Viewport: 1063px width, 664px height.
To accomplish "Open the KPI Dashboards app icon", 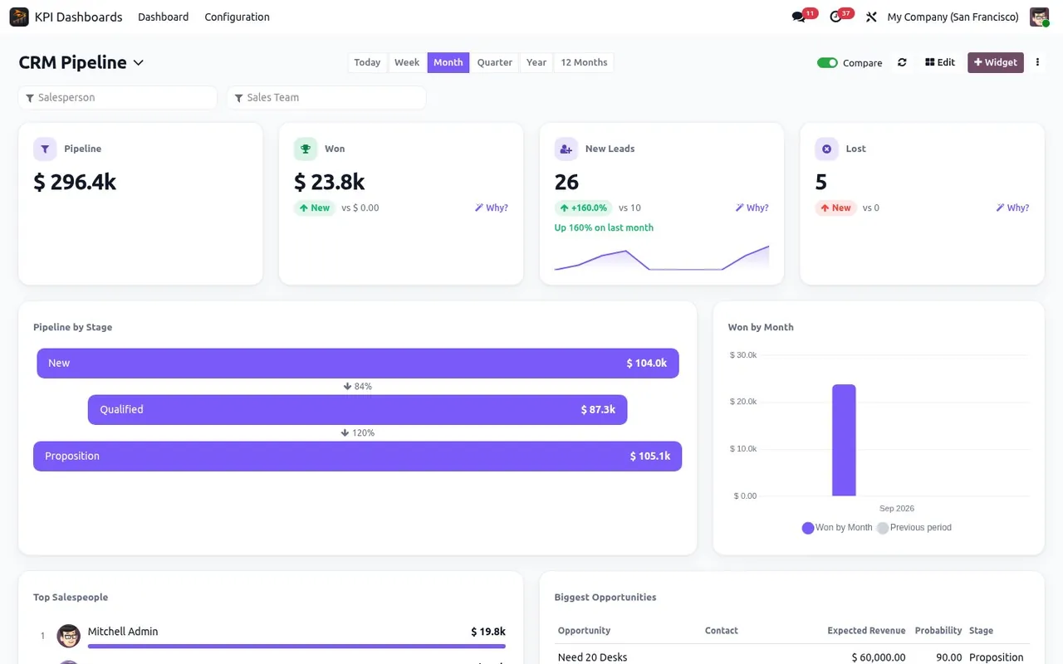I will [19, 17].
